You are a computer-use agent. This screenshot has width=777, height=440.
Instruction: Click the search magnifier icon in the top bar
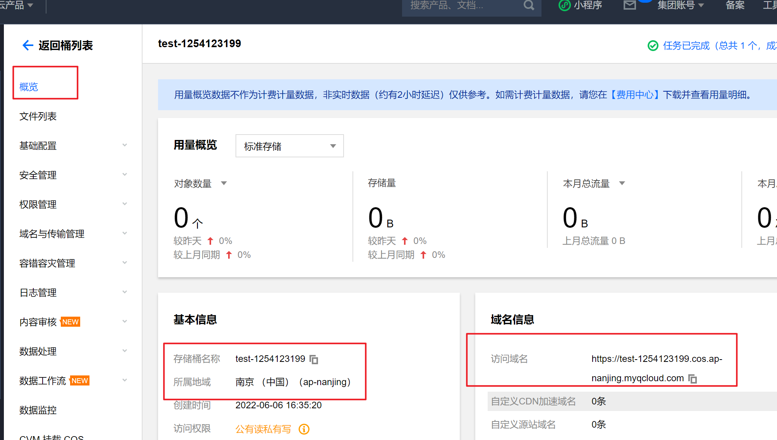(x=529, y=5)
